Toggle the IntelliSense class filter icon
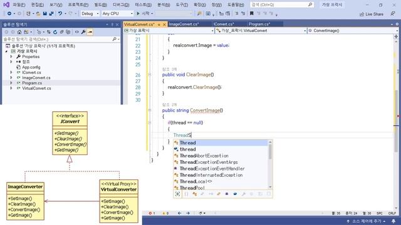 click(194, 194)
